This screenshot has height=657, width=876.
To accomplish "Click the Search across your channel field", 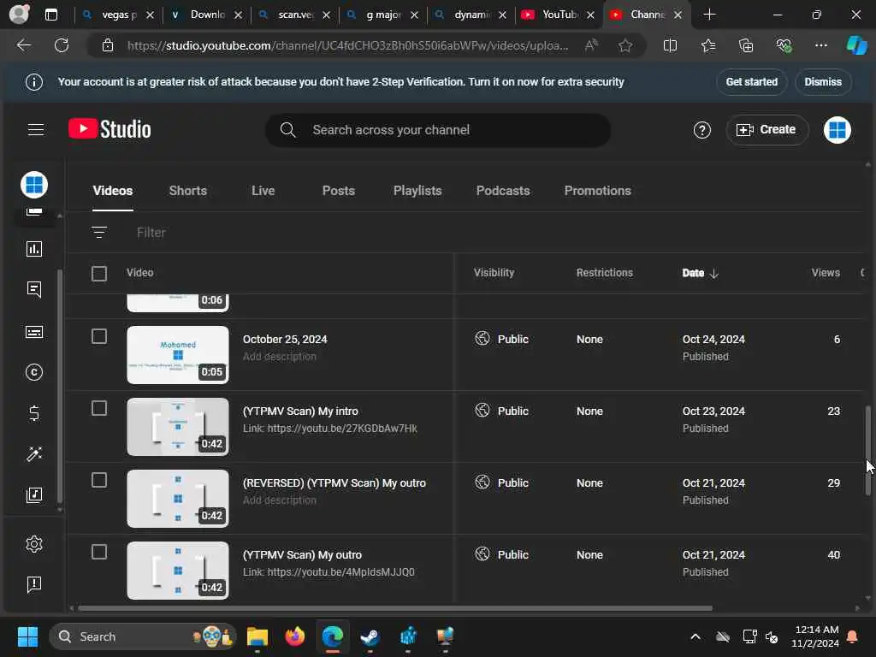I will click(x=437, y=130).
